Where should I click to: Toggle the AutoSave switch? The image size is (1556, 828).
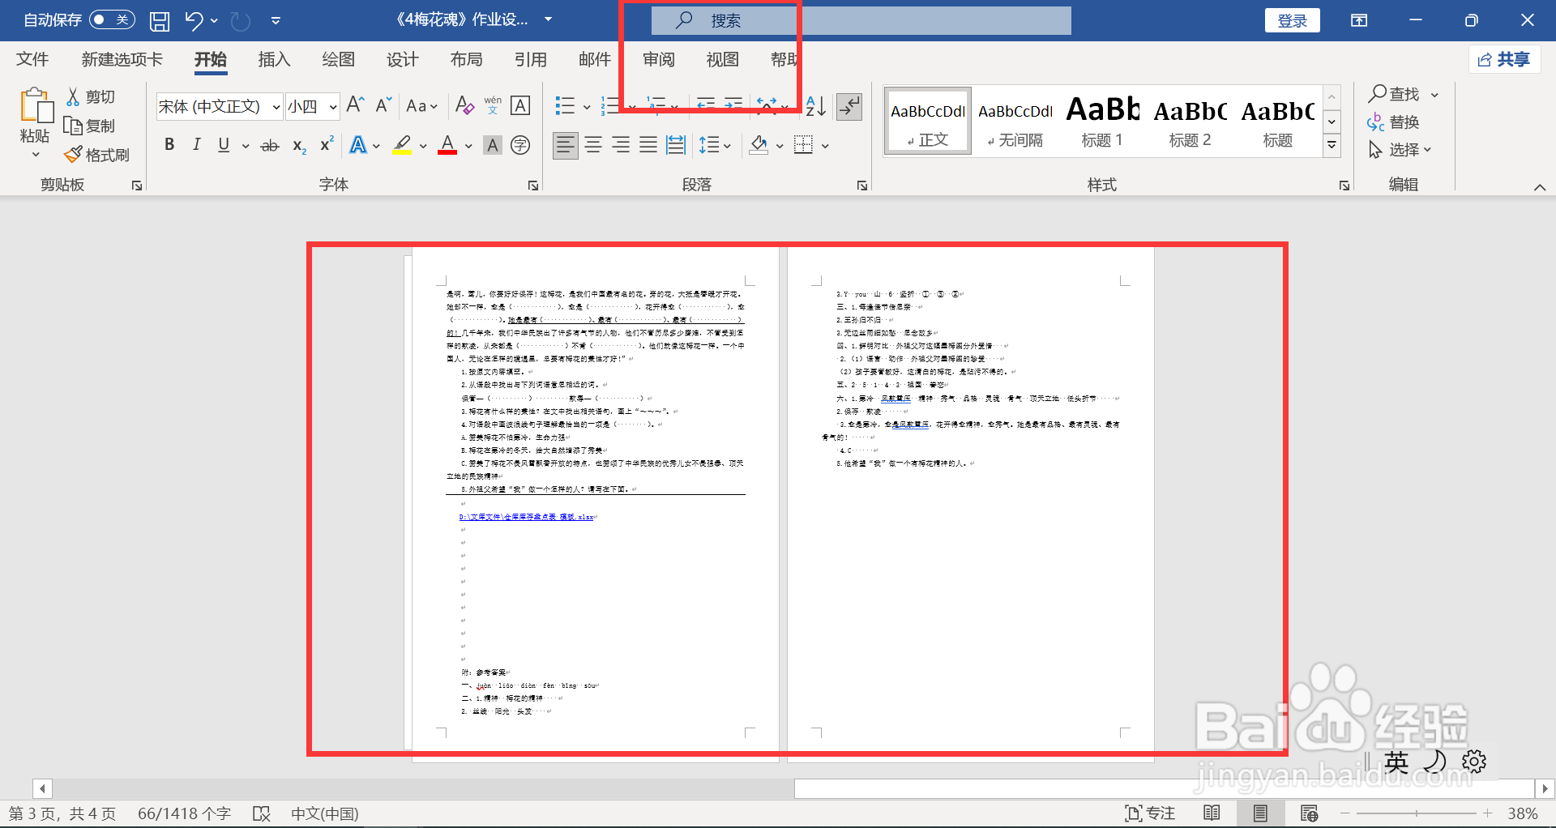pos(112,20)
